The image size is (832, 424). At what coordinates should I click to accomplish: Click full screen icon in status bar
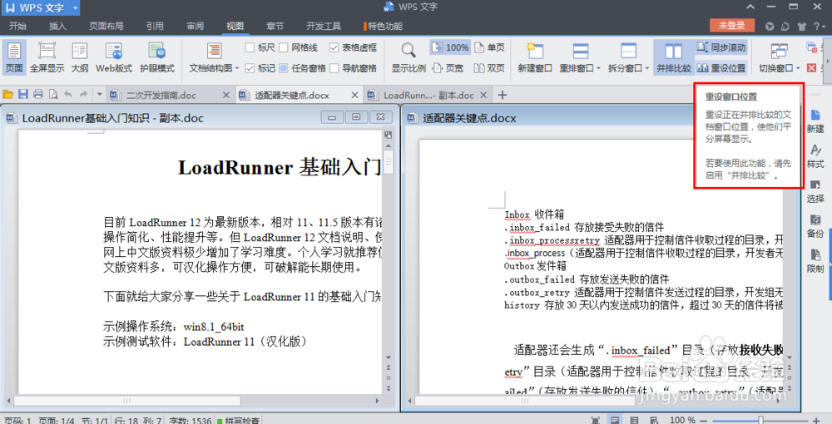pyautogui.click(x=596, y=421)
